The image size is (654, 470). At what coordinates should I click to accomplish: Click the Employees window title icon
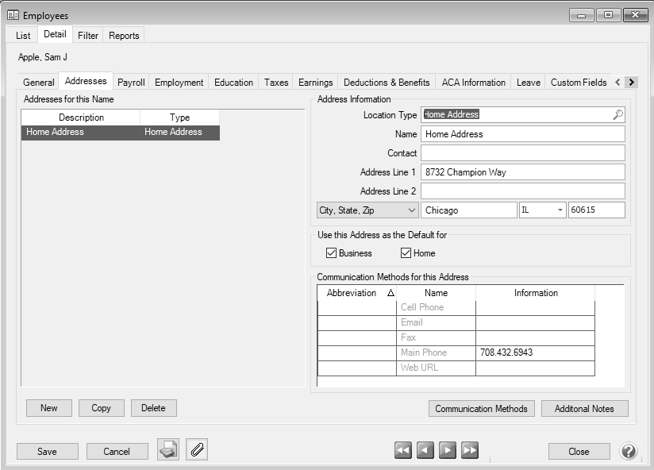click(x=13, y=15)
